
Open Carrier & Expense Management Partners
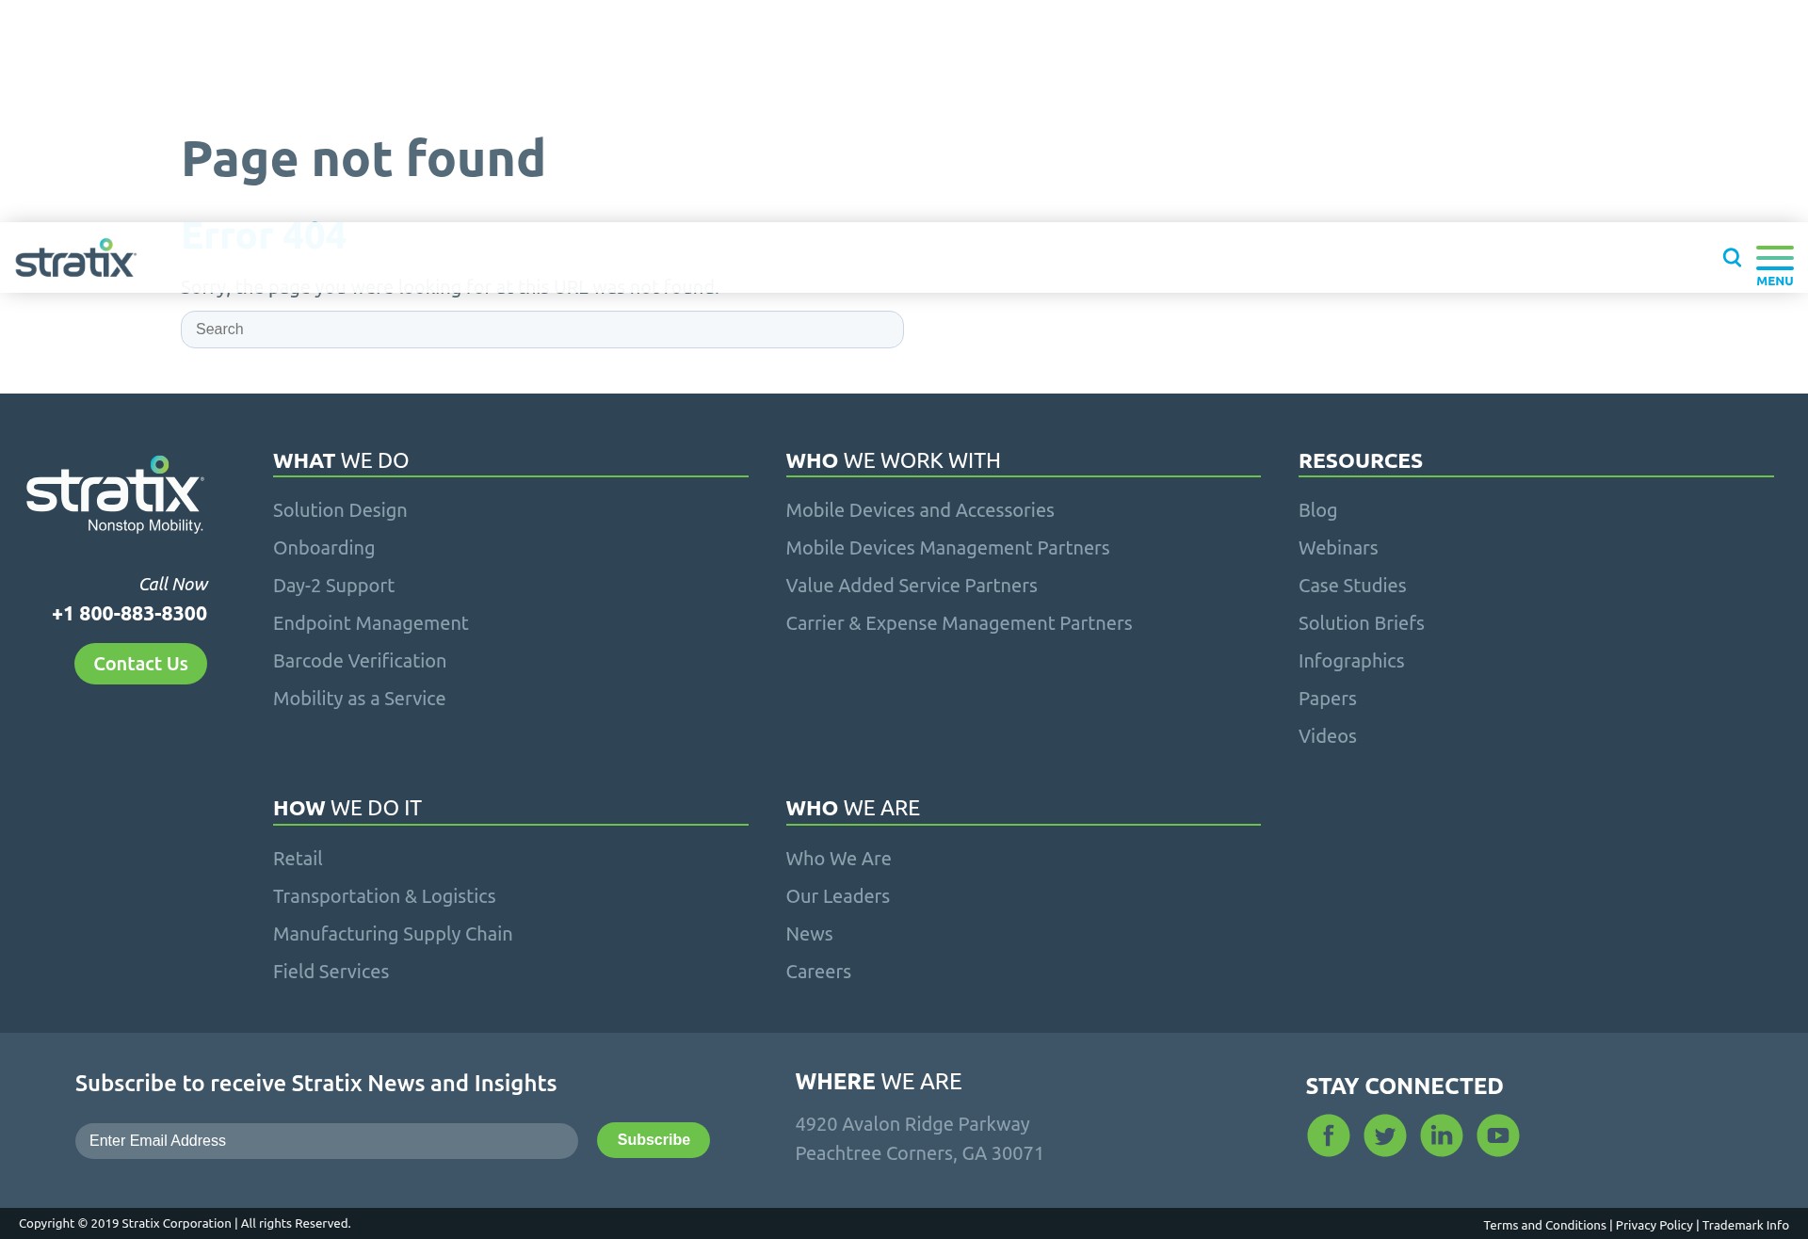959,623
